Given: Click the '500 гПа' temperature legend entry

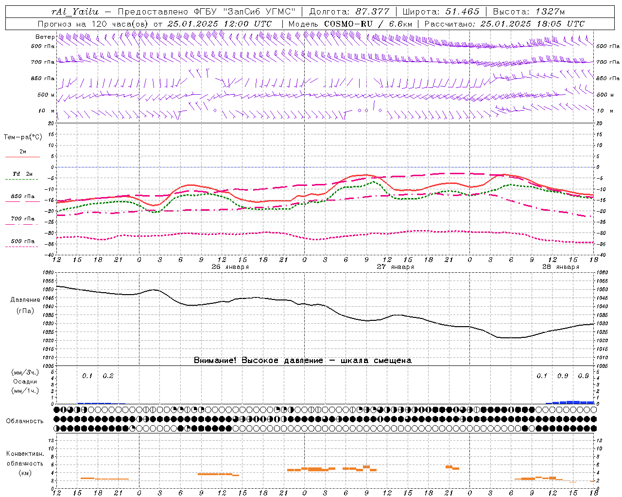Looking at the screenshot, I should pos(23,241).
